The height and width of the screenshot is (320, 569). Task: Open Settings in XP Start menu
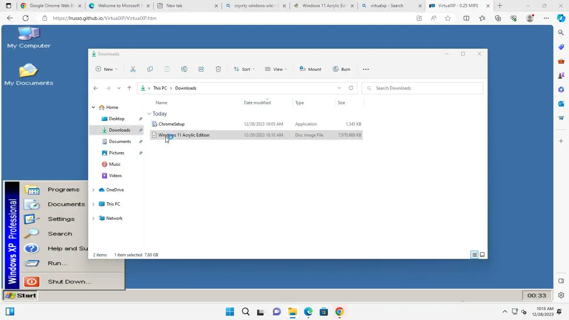pos(55,219)
